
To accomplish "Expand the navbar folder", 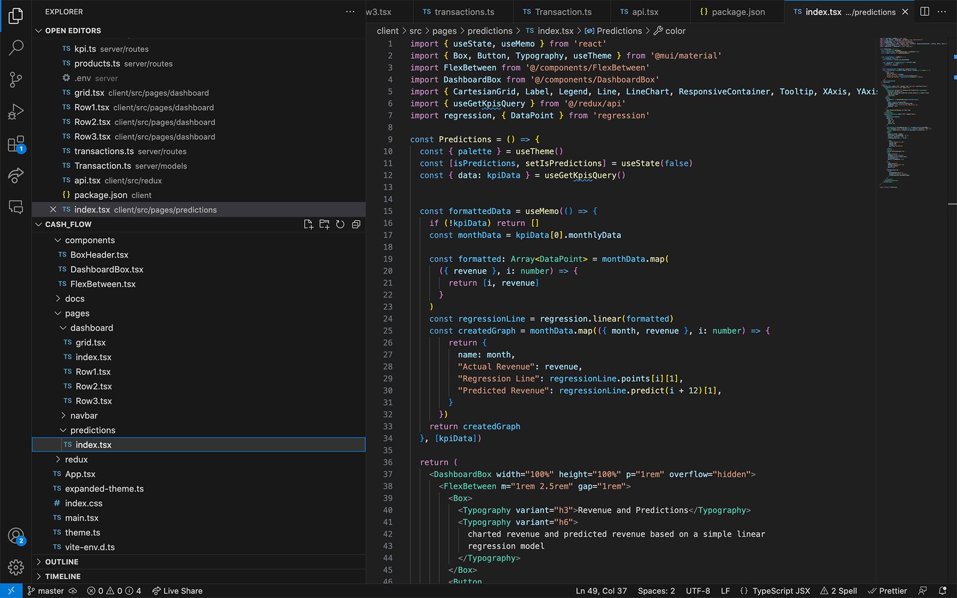I will coord(199,416).
